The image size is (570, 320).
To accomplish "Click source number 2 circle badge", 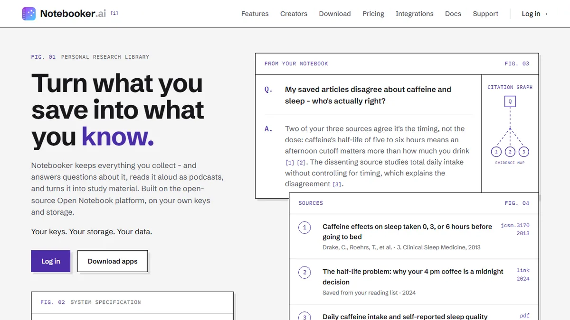I will pyautogui.click(x=304, y=273).
